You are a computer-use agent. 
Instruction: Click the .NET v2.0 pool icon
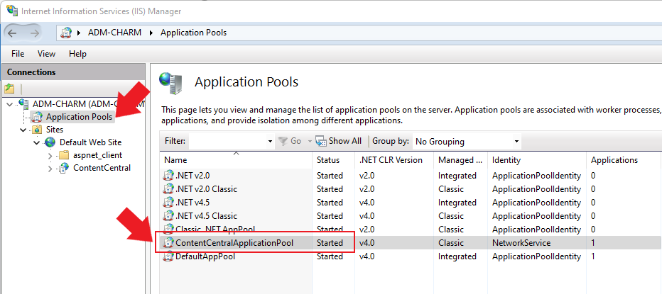168,176
